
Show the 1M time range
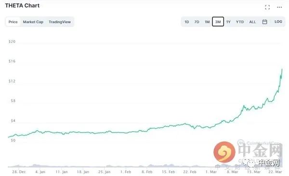point(207,22)
